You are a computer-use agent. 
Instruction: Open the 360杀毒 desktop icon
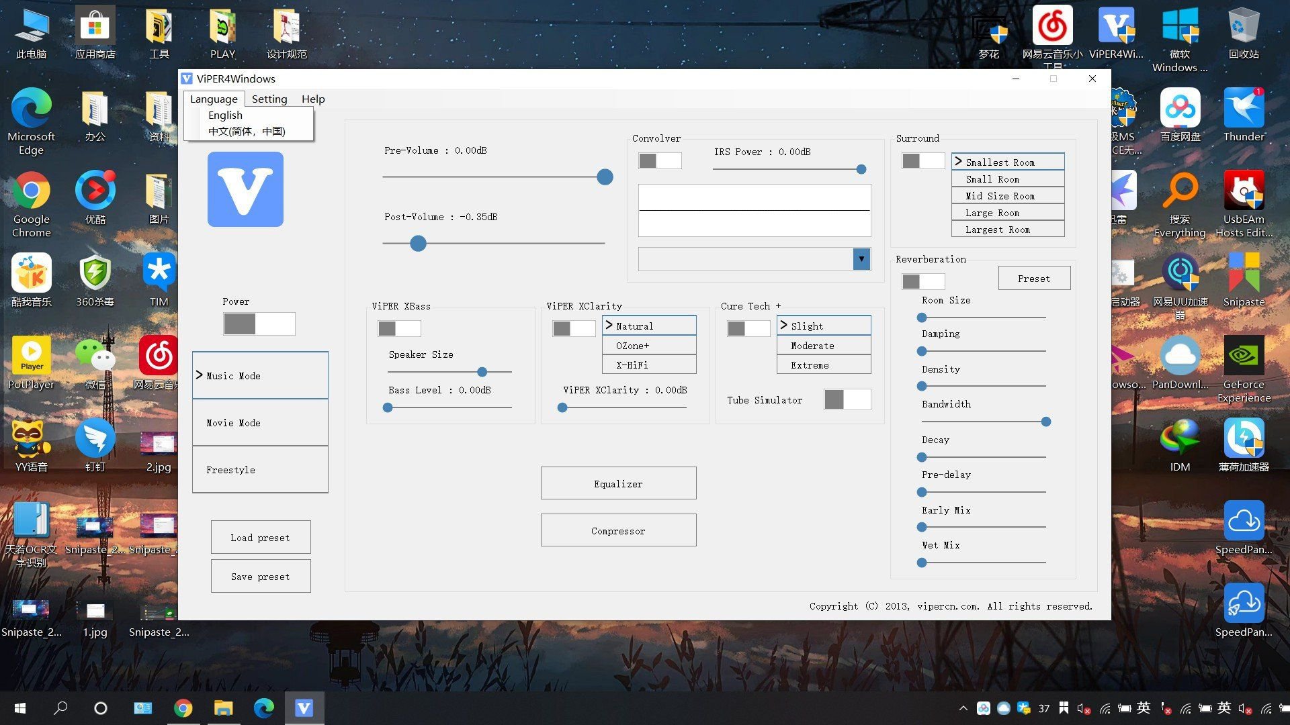click(95, 281)
